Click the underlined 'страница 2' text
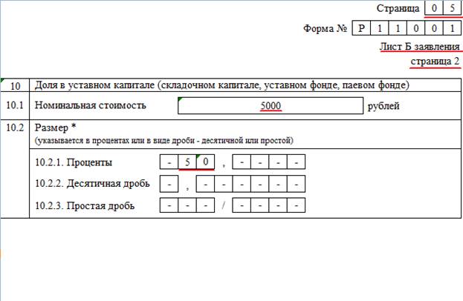Viewport: 463px width, 301px height. click(x=435, y=61)
